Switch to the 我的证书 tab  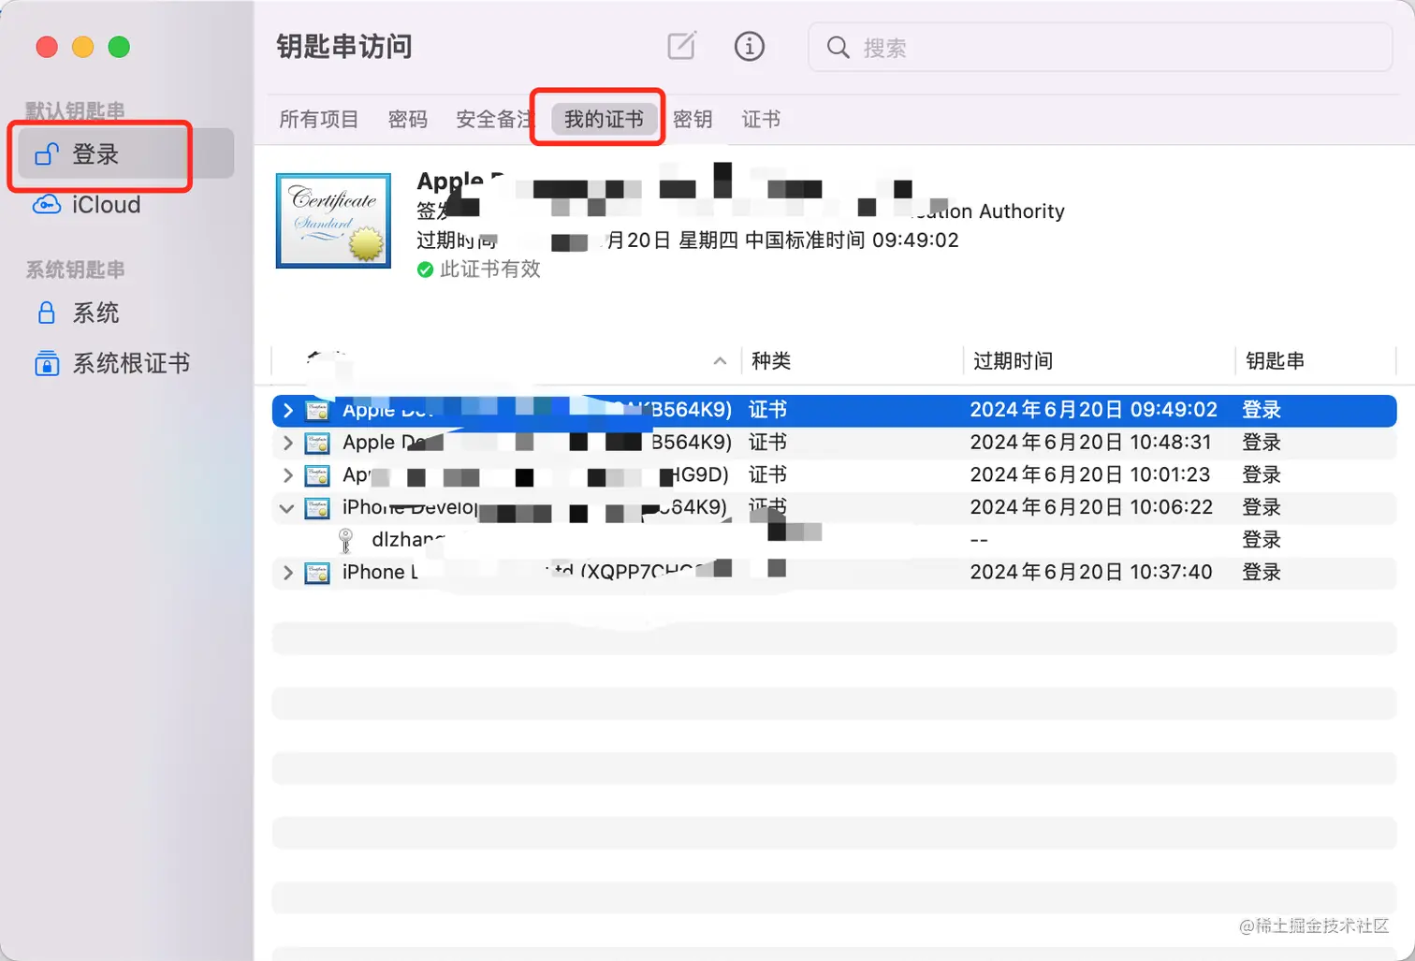(604, 119)
